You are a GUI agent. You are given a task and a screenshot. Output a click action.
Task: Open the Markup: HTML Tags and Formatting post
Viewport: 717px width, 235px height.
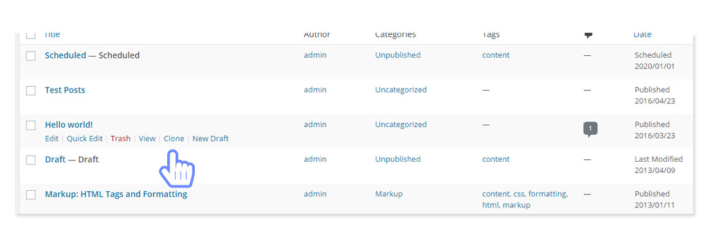(x=116, y=194)
